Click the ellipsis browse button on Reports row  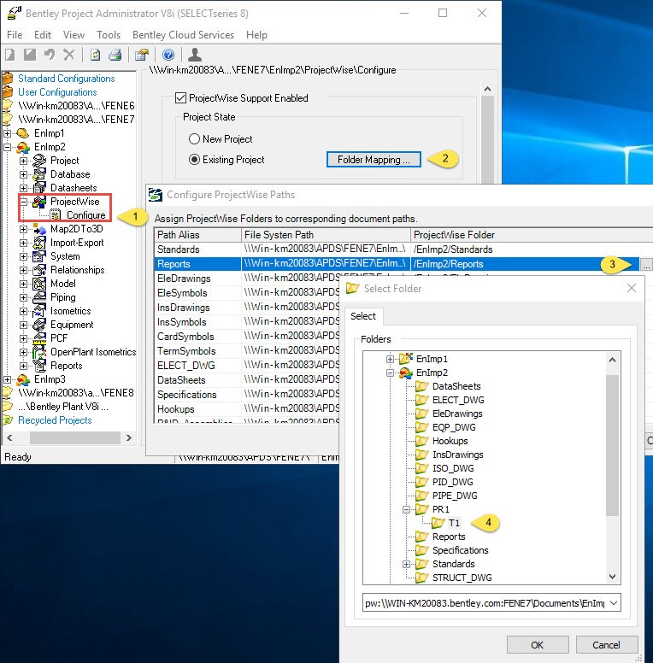pyautogui.click(x=646, y=265)
